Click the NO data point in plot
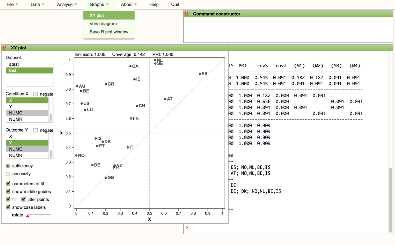The height and width of the screenshot is (245, 395). 76,156
